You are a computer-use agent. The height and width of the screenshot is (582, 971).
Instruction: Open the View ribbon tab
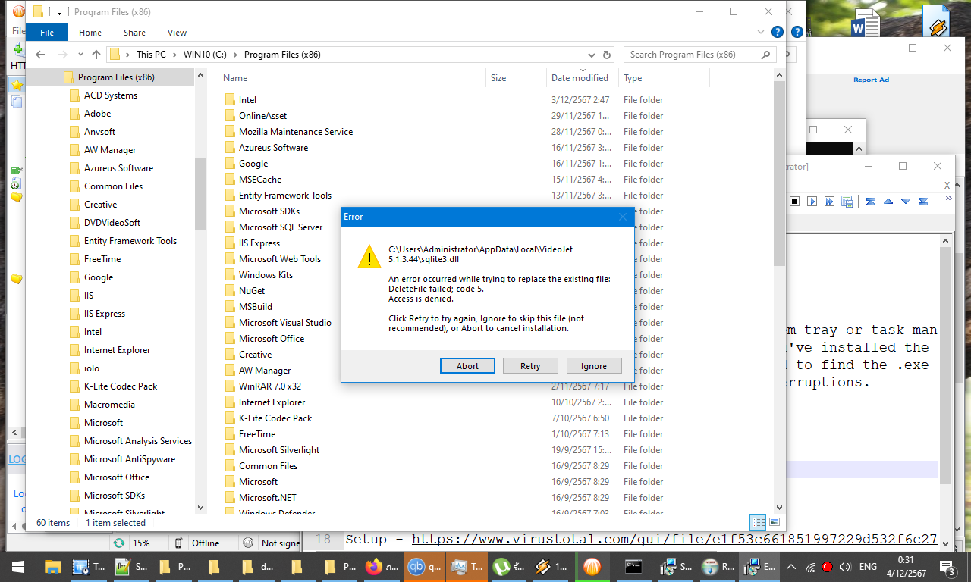[177, 33]
